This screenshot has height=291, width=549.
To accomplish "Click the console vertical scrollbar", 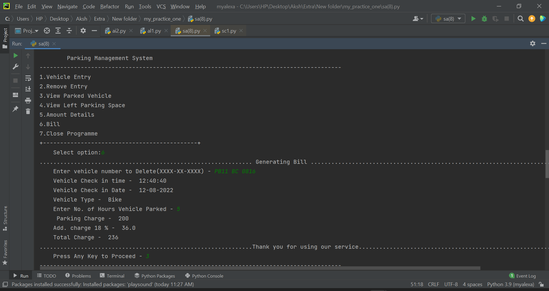I will [x=547, y=164].
